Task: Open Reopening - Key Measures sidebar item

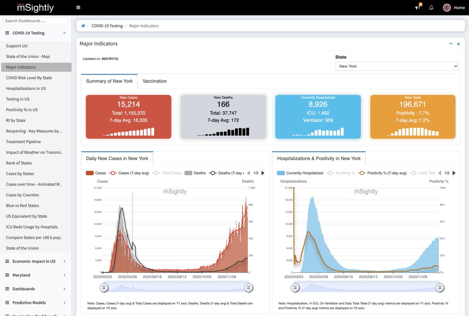Action: click(34, 131)
